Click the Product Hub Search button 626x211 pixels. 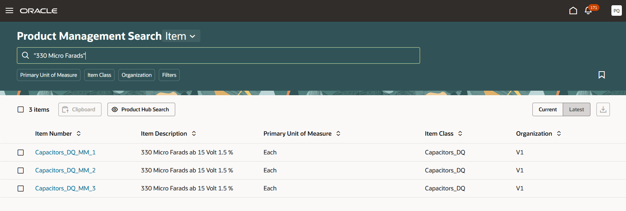pyautogui.click(x=141, y=109)
